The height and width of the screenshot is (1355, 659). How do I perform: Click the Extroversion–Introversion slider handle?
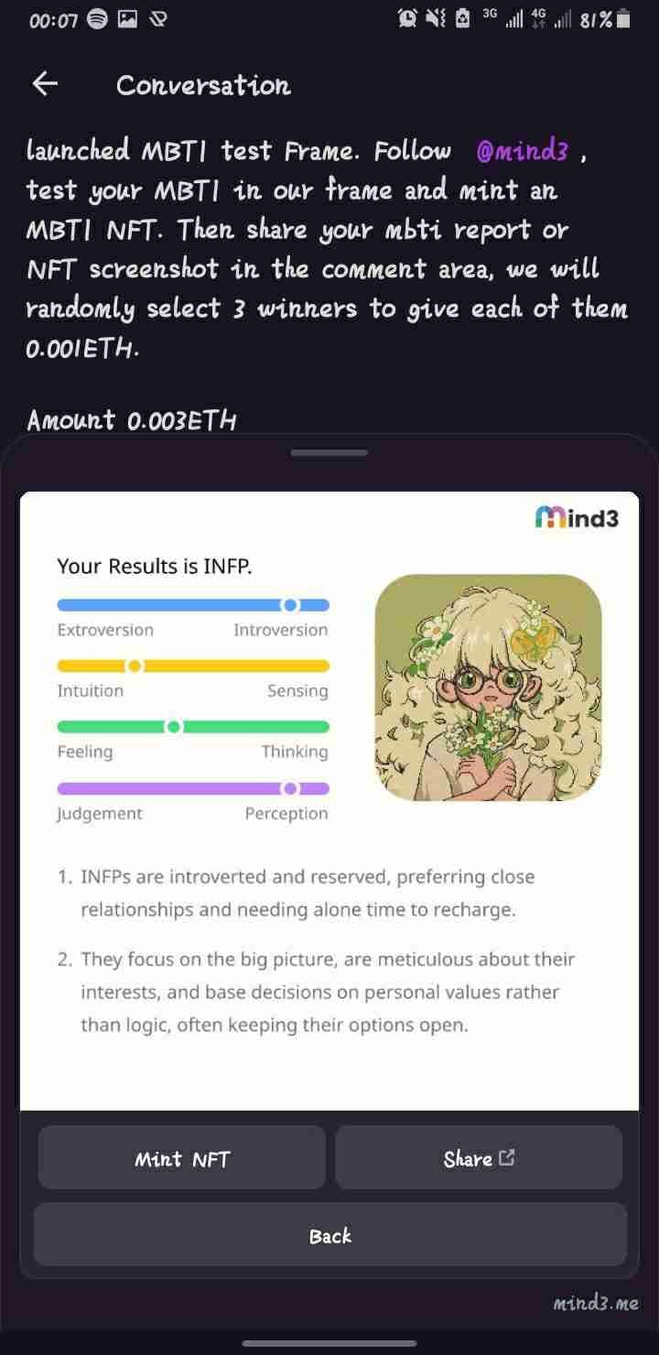tap(290, 605)
